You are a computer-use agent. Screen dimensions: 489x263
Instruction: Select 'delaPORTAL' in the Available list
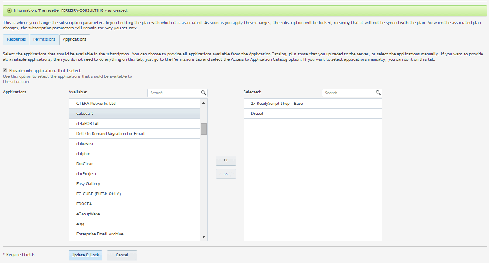tap(134, 124)
